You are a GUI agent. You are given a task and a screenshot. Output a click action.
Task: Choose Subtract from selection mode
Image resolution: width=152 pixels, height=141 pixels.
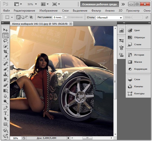(x=27, y=17)
